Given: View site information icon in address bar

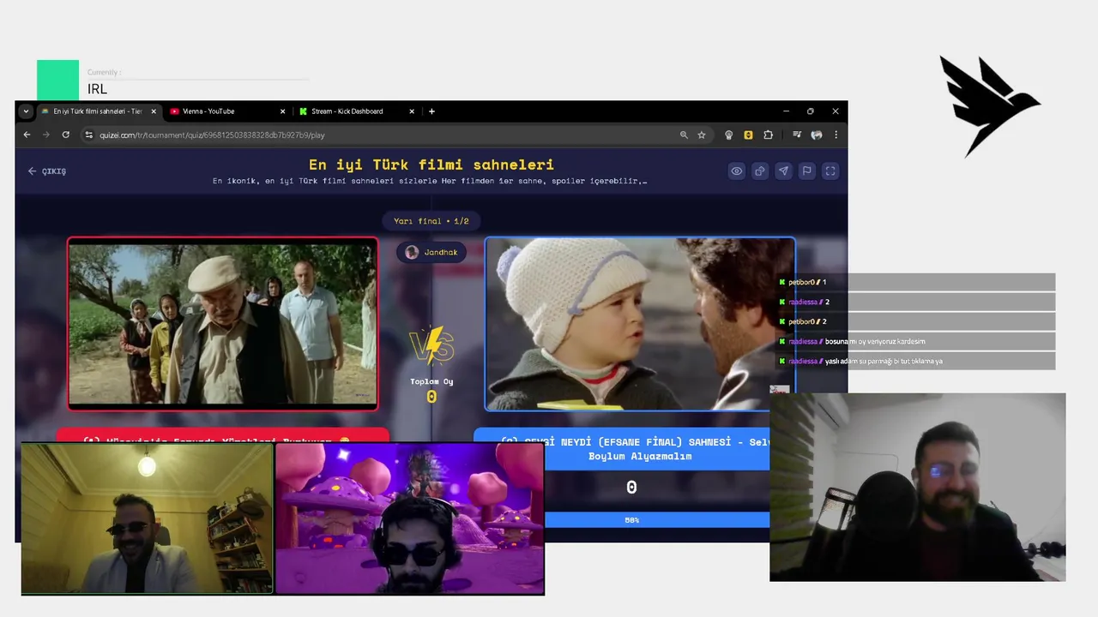Looking at the screenshot, I should 87,135.
